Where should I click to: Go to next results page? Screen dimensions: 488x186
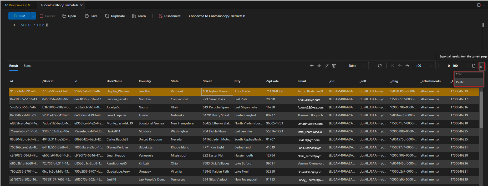pyautogui.click(x=407, y=66)
